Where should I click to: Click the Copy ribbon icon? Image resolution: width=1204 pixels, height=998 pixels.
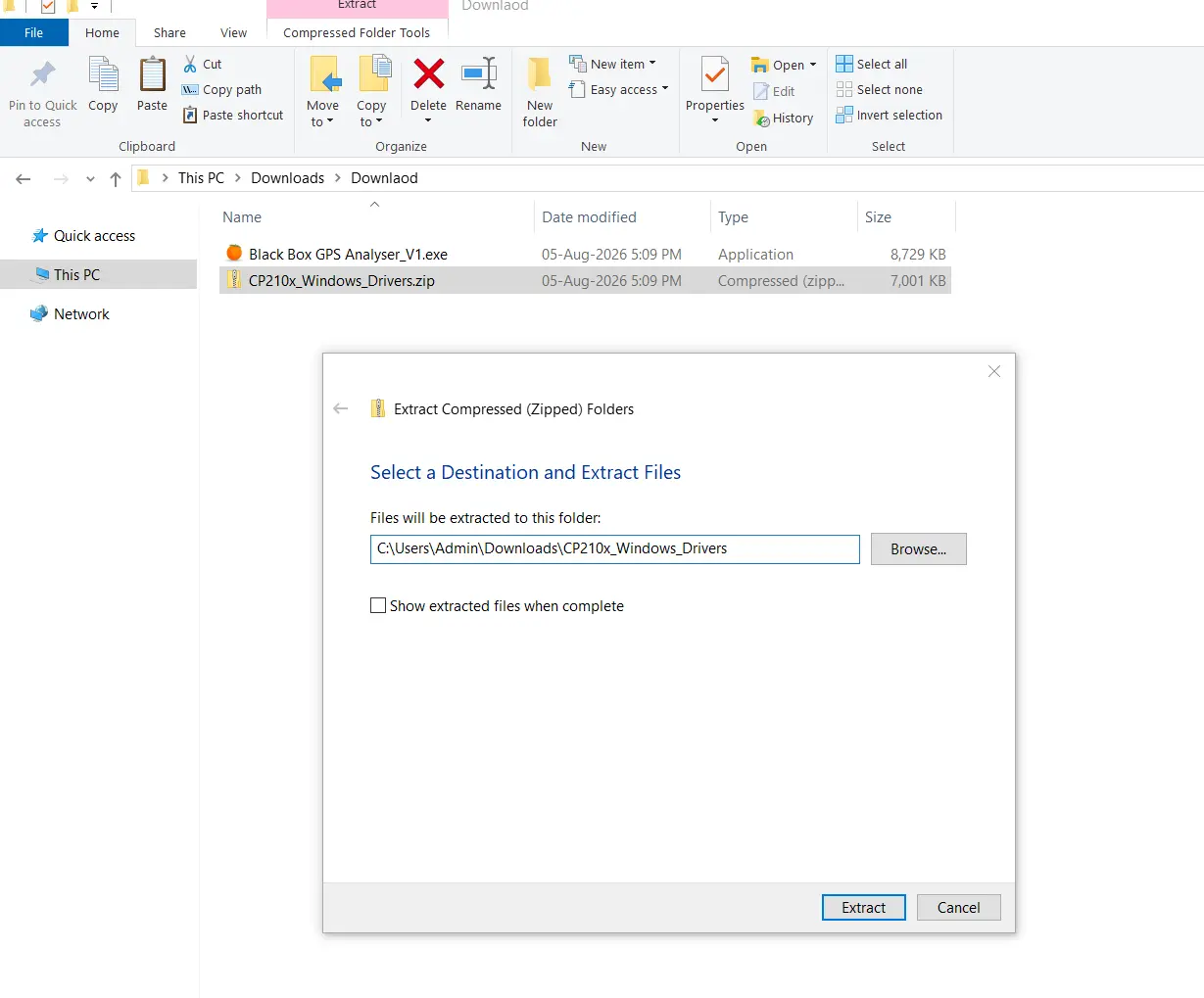click(103, 85)
